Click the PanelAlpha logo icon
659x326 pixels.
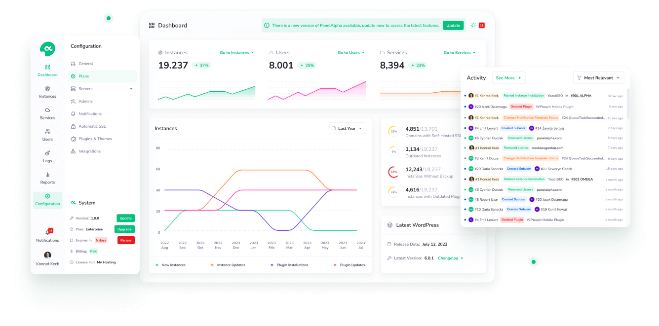click(47, 49)
